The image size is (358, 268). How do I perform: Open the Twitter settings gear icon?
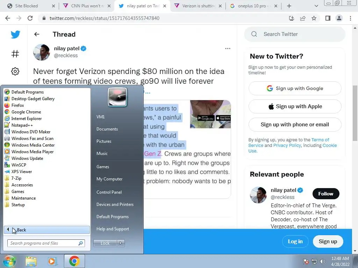pyautogui.click(x=15, y=71)
